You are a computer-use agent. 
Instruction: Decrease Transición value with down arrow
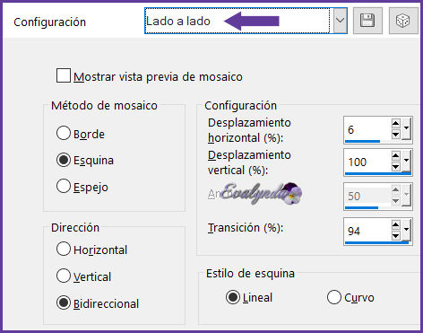click(396, 235)
